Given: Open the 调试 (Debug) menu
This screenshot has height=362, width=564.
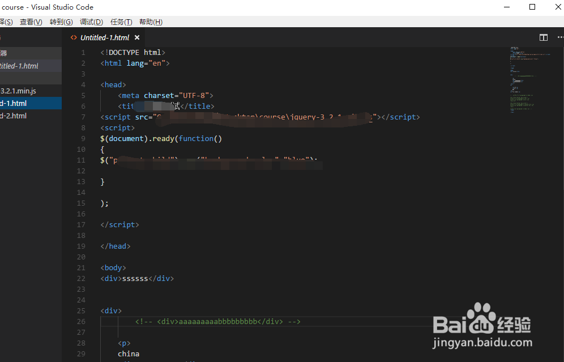Looking at the screenshot, I should pyautogui.click(x=91, y=22).
